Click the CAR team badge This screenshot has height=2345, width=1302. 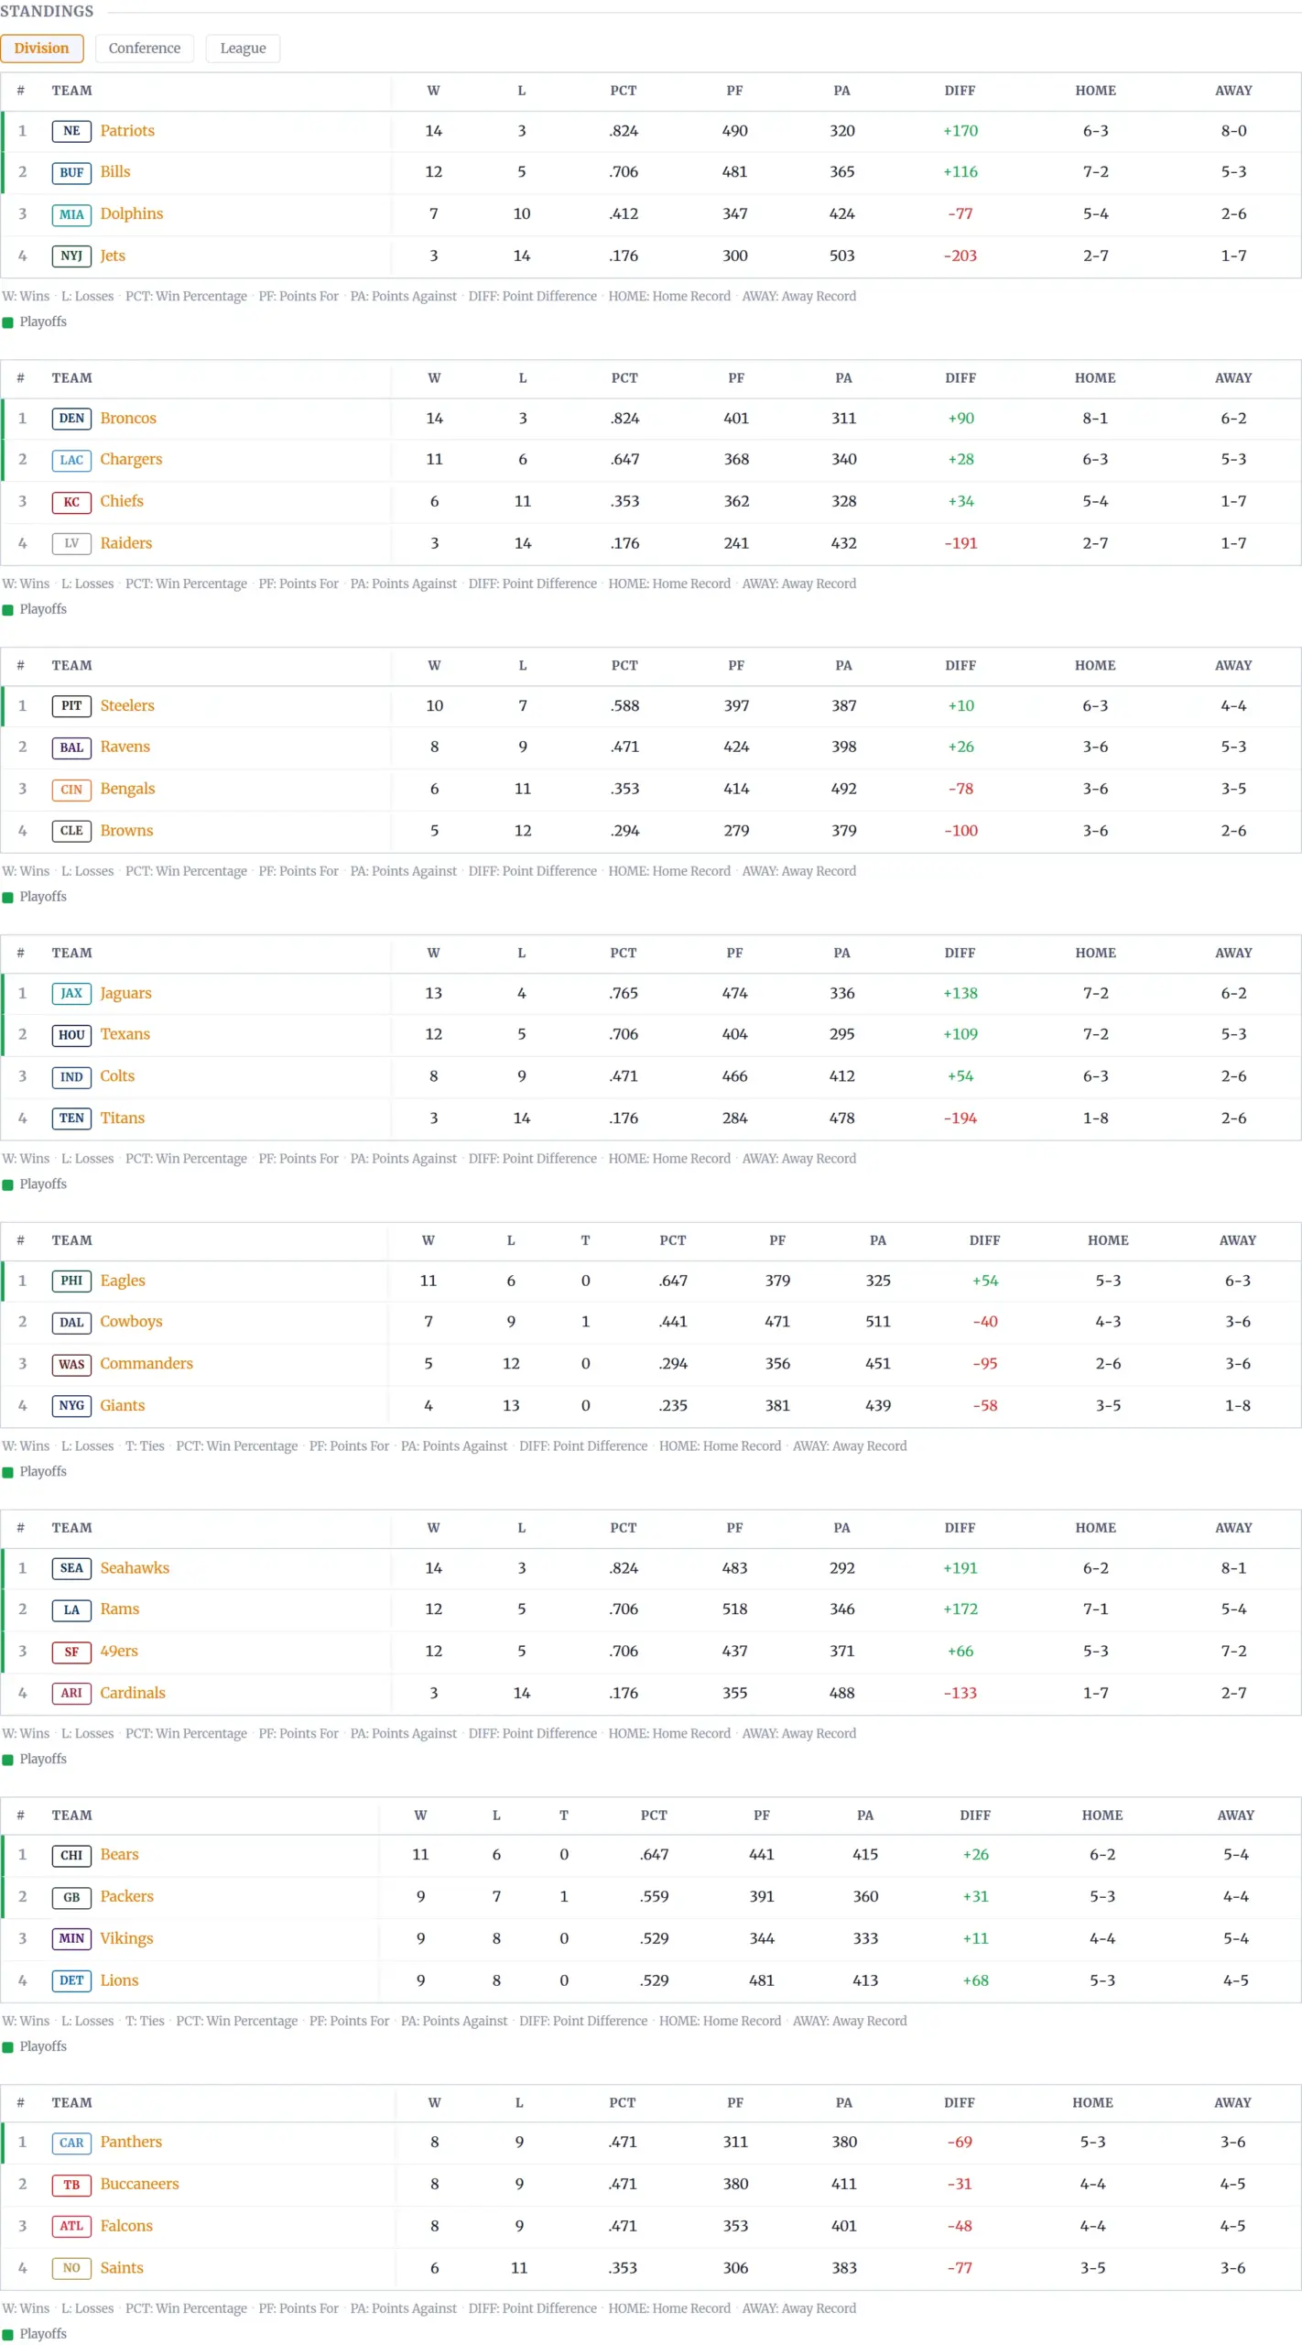[71, 2143]
